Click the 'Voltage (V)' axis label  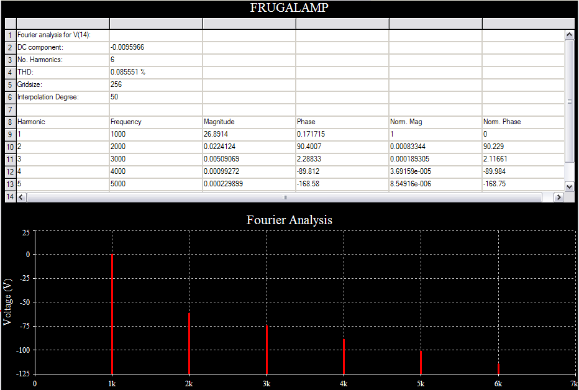(x=7, y=302)
